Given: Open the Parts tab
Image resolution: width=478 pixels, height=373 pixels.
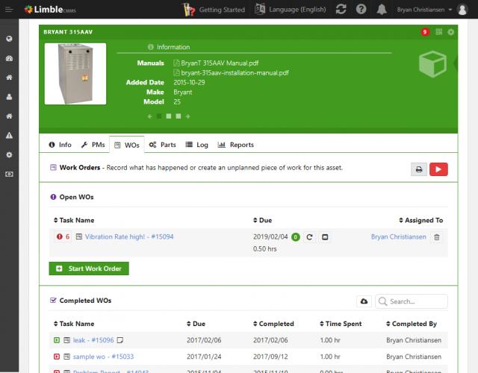Looking at the screenshot, I should 163,145.
